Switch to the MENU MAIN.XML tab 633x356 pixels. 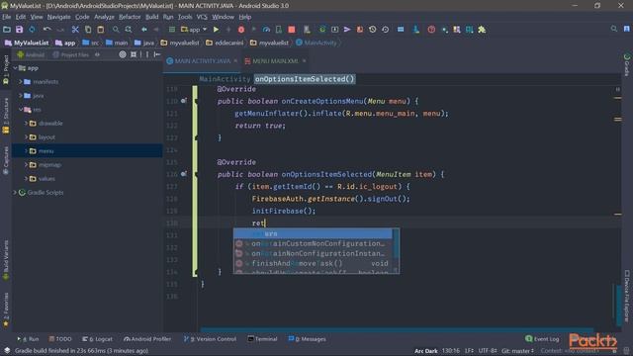pyautogui.click(x=275, y=61)
